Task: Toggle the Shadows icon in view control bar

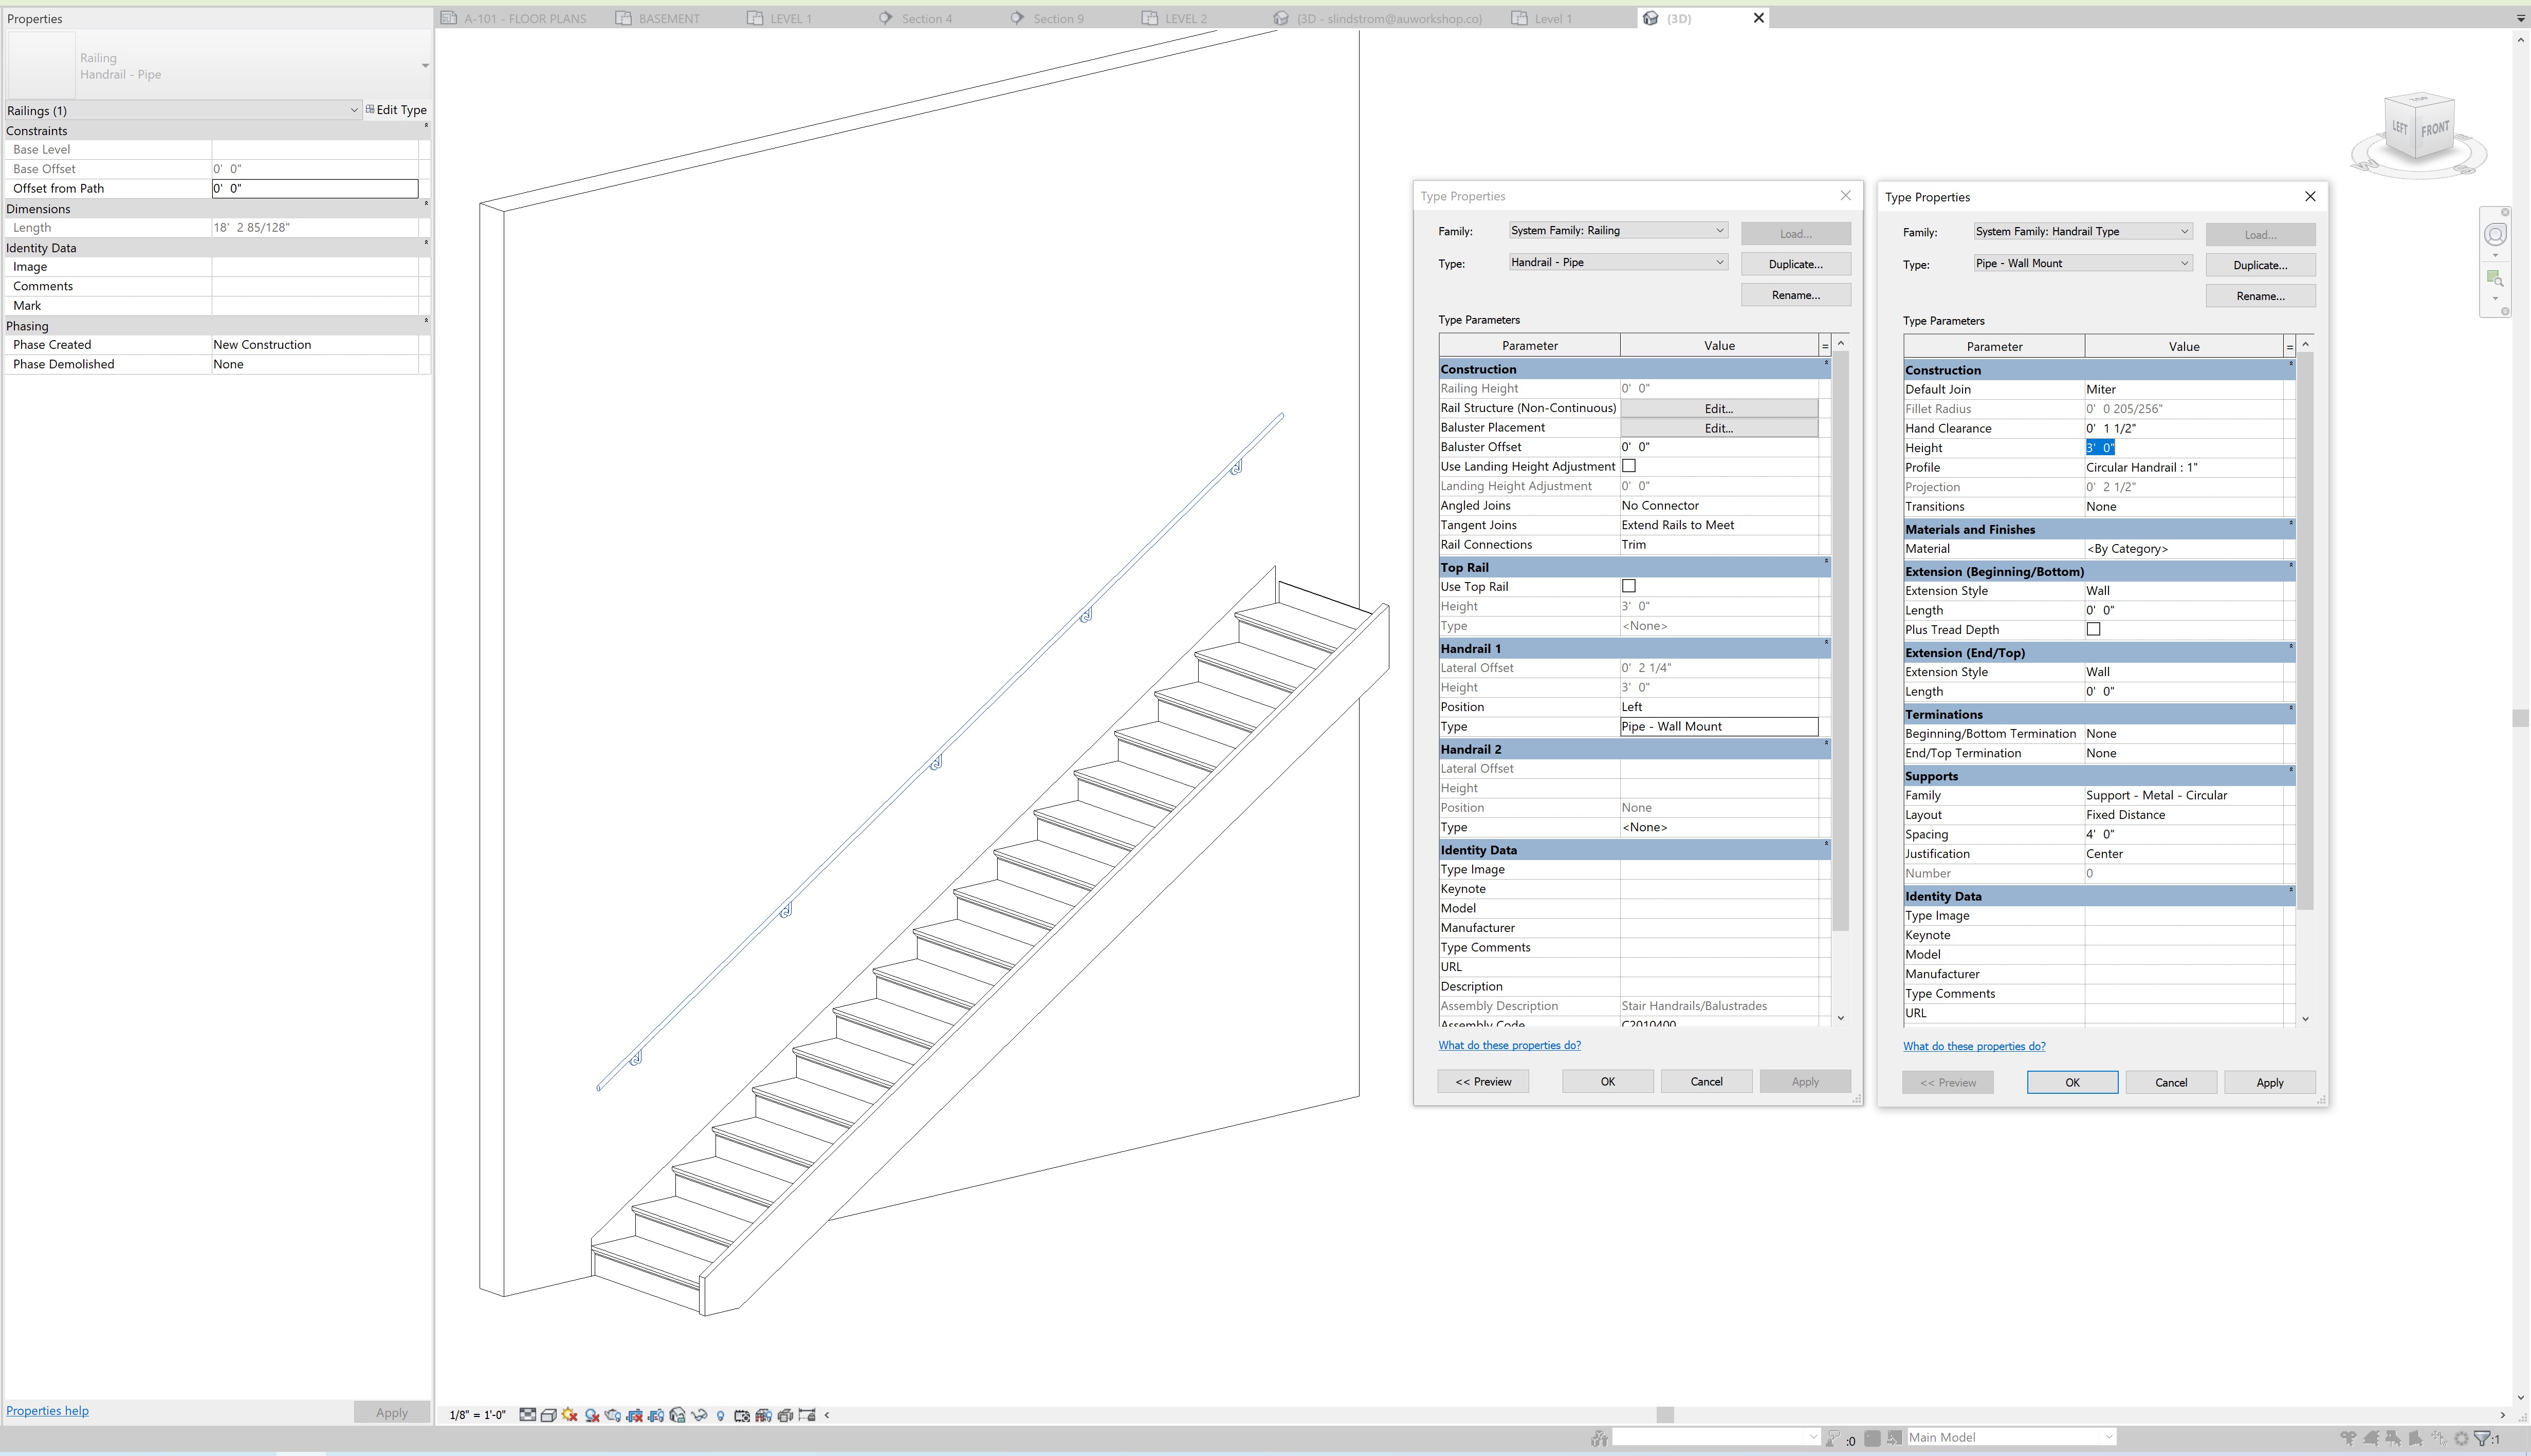Action: tap(592, 1415)
